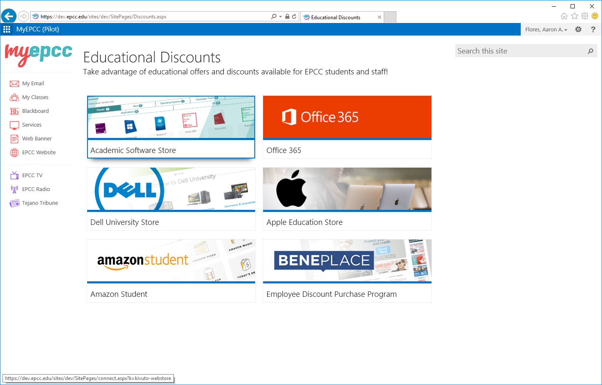Open the Blackboard link

click(x=36, y=111)
